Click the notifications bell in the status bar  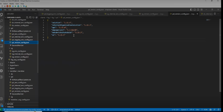pos(218,110)
